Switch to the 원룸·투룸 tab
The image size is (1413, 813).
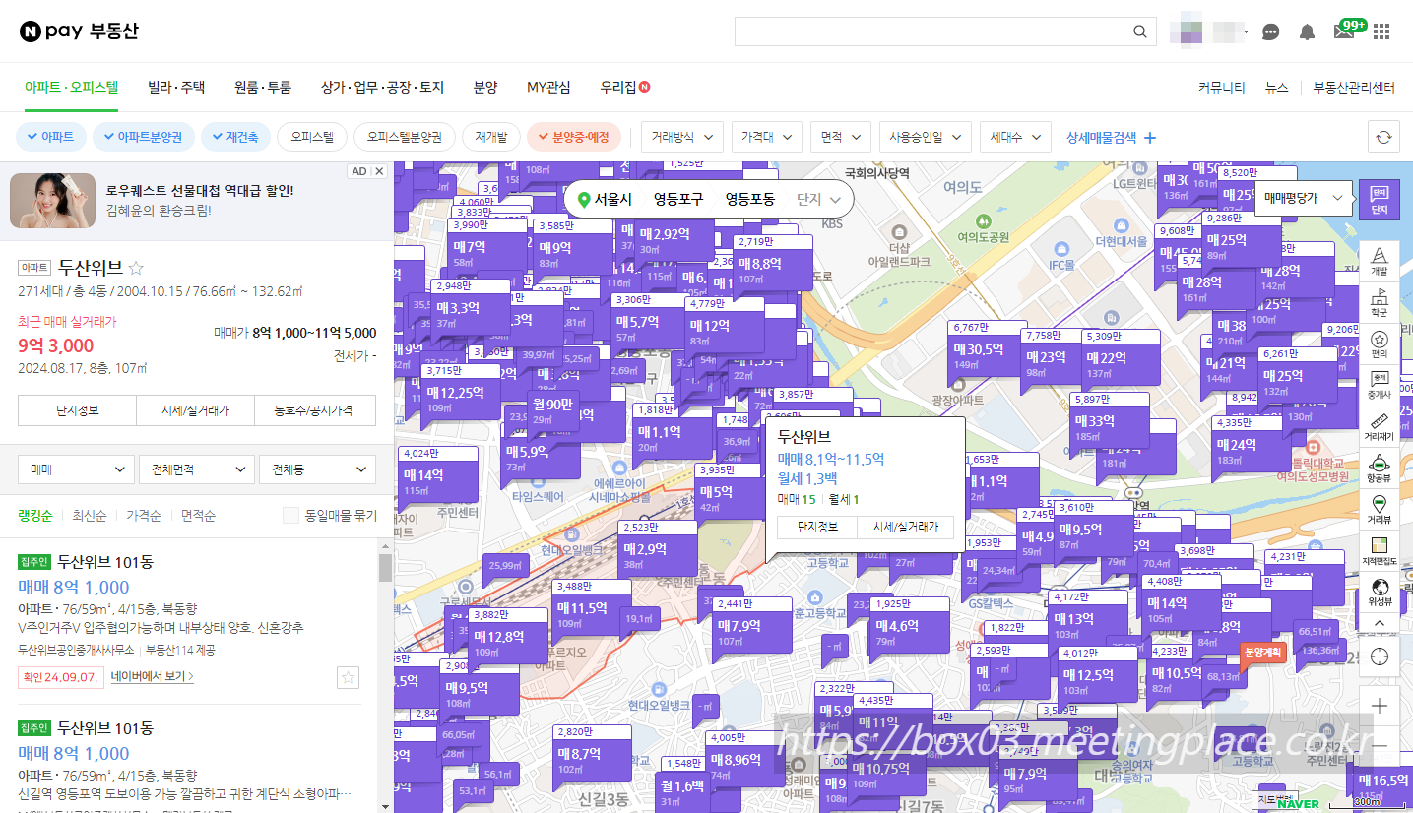coord(263,87)
